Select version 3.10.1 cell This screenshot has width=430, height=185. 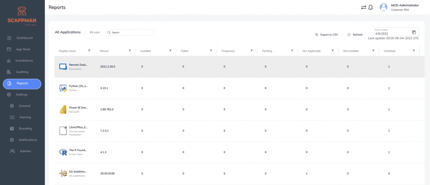pyautogui.click(x=104, y=88)
